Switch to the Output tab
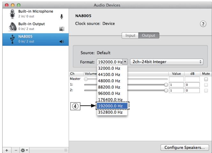The height and width of the screenshot is (153, 212). coord(149,35)
